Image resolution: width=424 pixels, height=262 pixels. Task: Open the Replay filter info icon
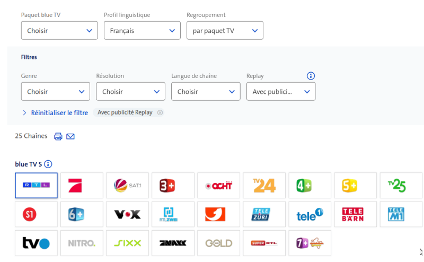311,76
